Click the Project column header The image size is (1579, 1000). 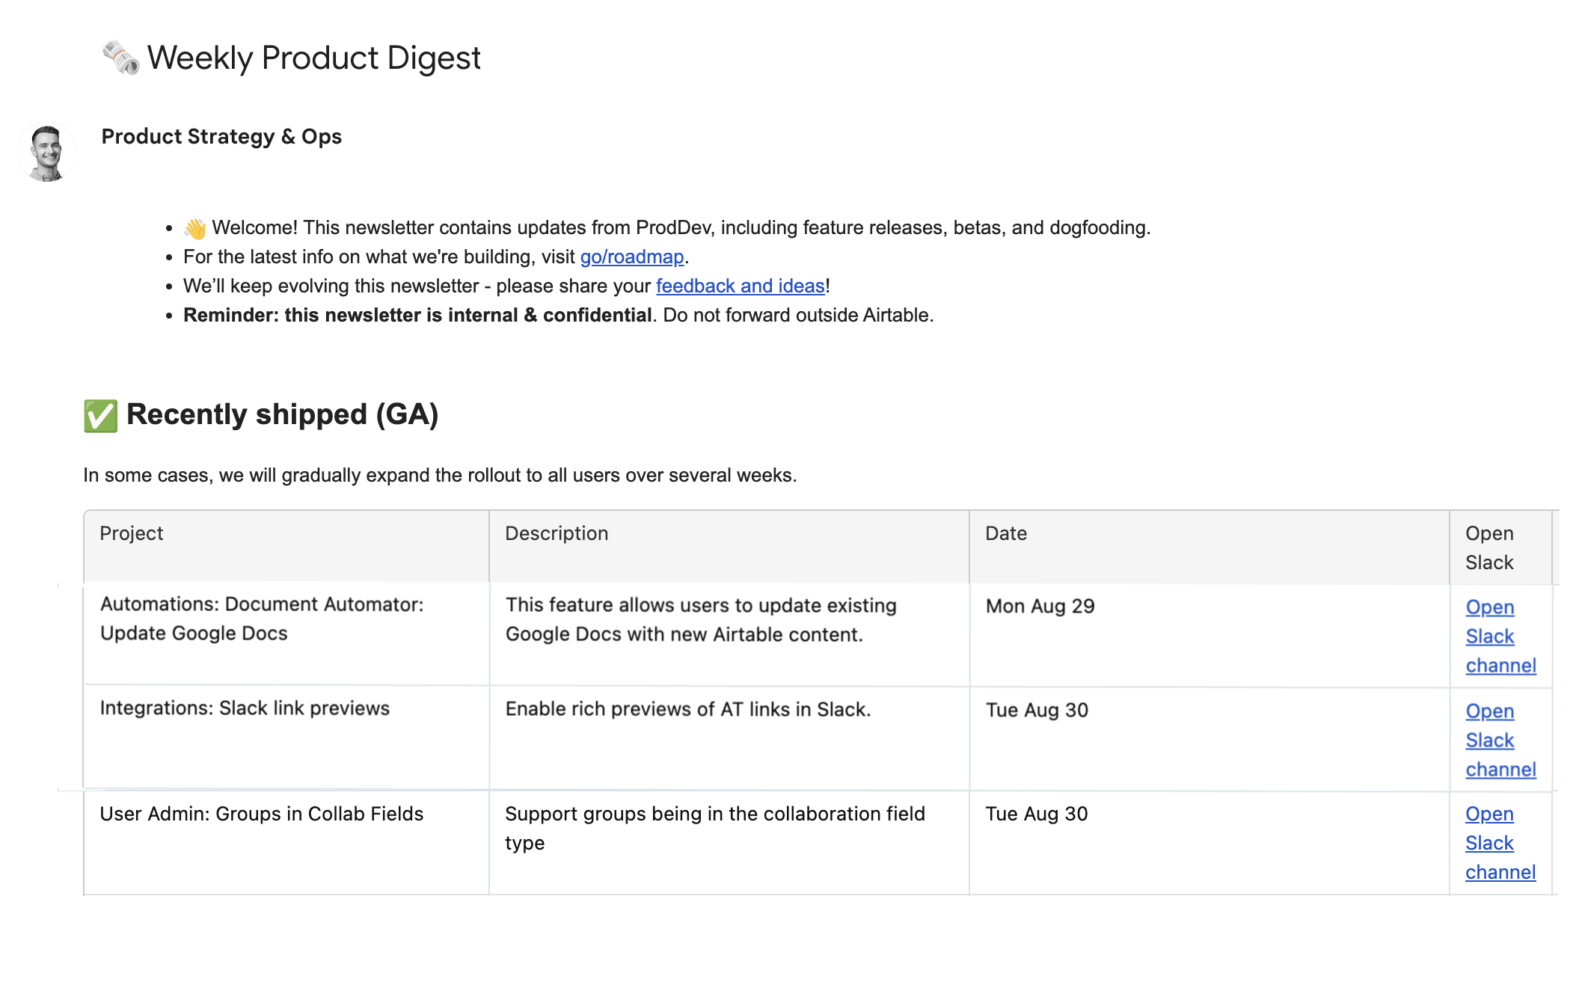tap(132, 534)
